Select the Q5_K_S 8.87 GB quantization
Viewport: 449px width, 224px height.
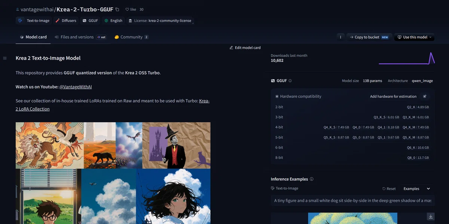click(336, 137)
